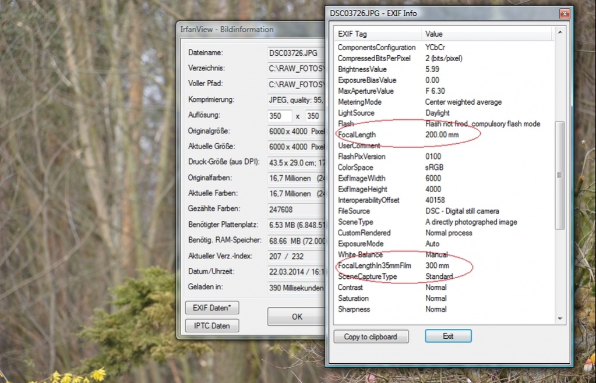
Task: Close the EXIF Info window
Action: pos(564,13)
